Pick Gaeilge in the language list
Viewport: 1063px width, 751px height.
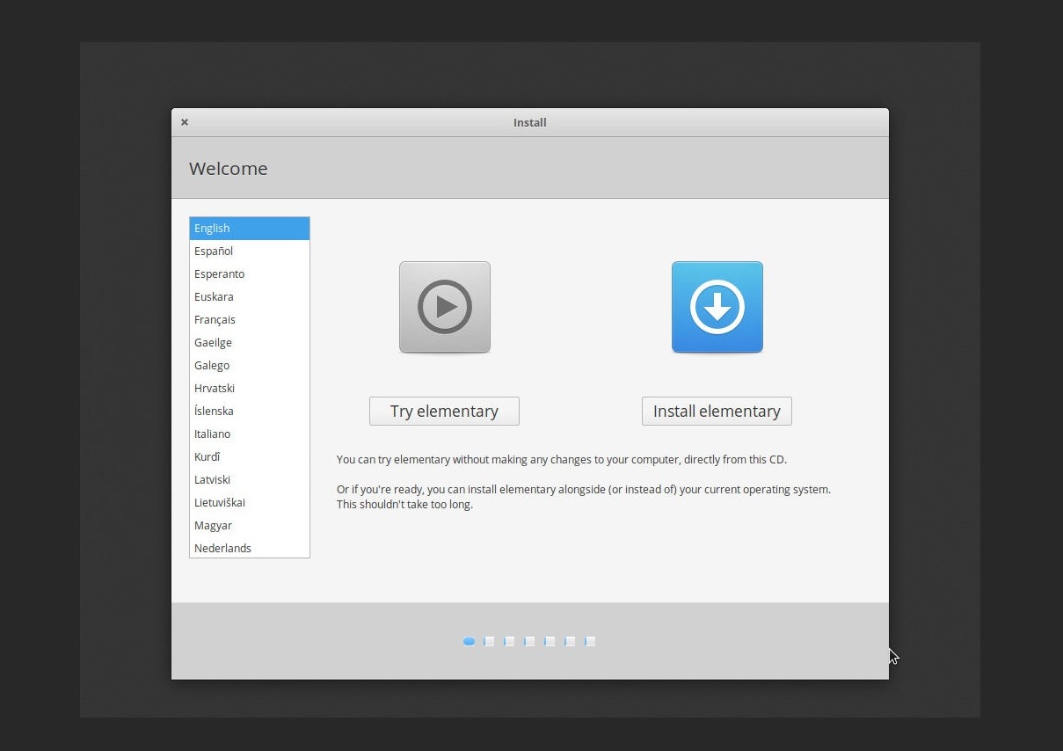click(250, 343)
